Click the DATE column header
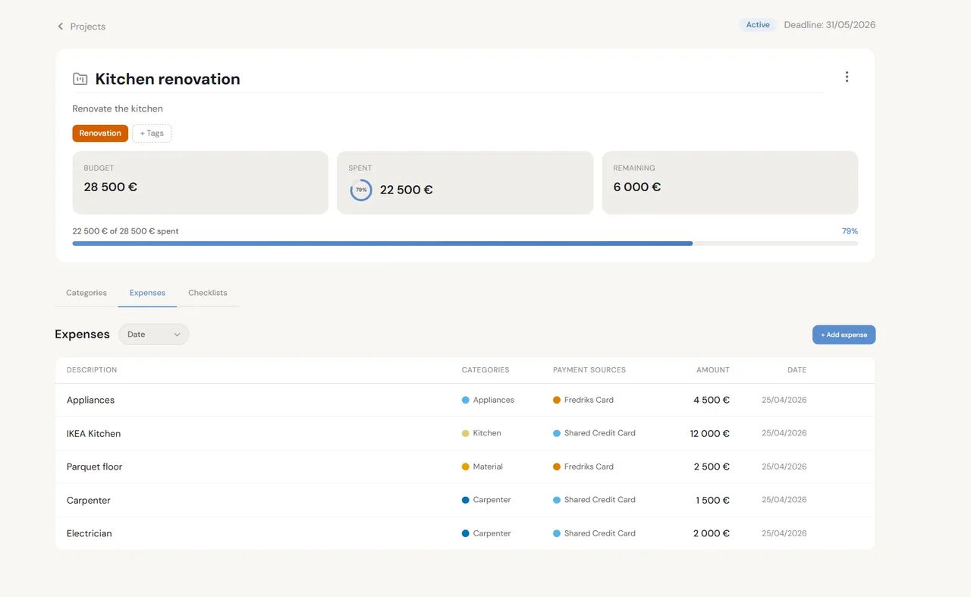This screenshot has width=971, height=597. click(x=797, y=370)
